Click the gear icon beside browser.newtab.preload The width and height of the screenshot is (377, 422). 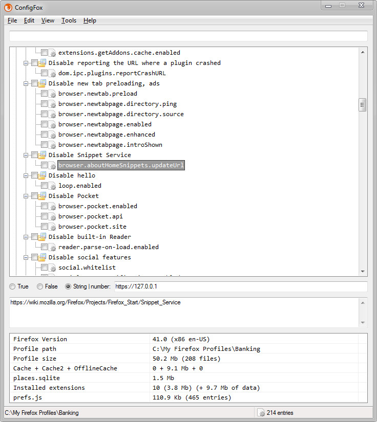click(53, 94)
